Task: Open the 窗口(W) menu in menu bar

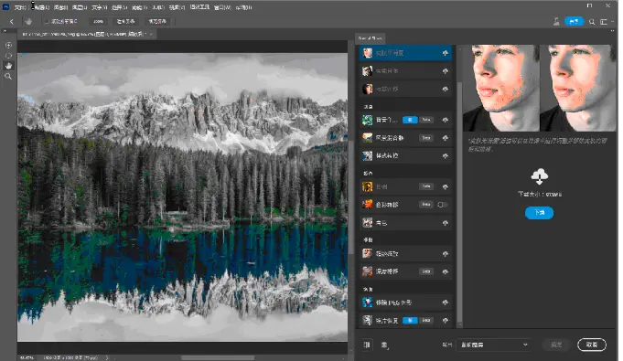Action: coord(221,7)
